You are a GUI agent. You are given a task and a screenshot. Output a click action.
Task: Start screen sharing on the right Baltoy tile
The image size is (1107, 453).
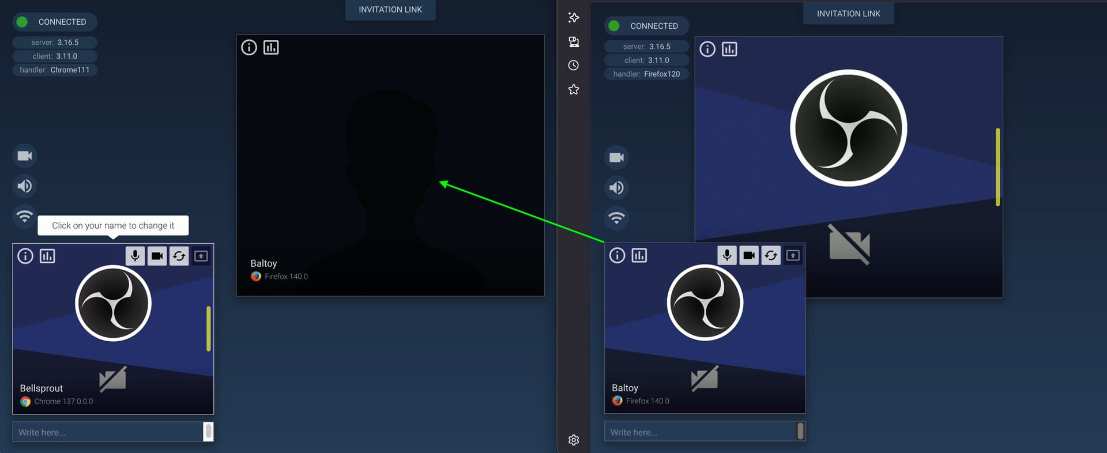pos(793,255)
